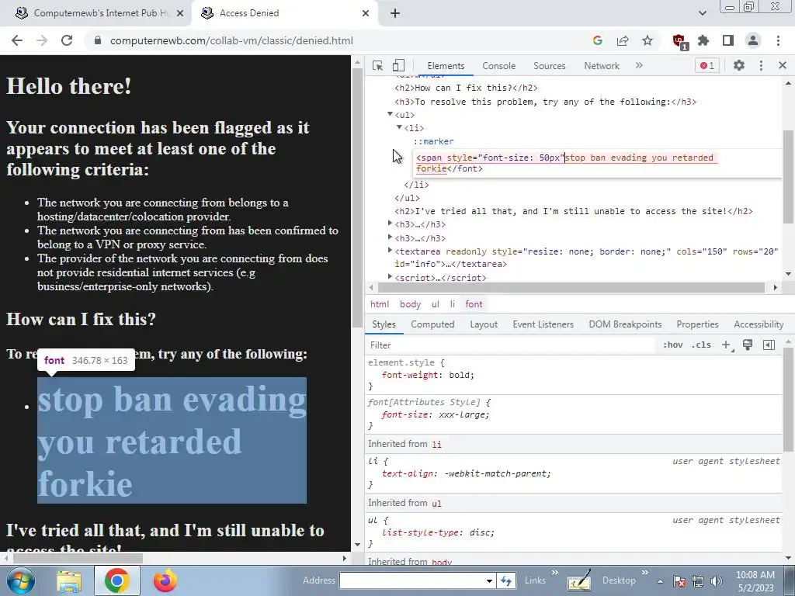795x596 pixels.
Task: Open DevTools settings gear
Action: pyautogui.click(x=739, y=65)
